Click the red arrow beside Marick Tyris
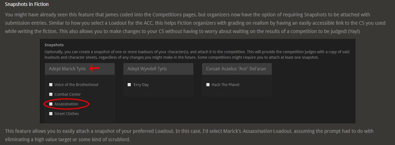The width and height of the screenshot is (395, 145). click(95, 69)
